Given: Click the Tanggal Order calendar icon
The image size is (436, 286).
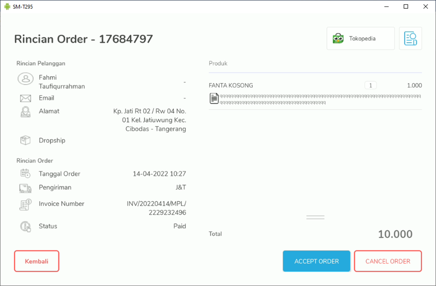Looking at the screenshot, I should point(26,174).
